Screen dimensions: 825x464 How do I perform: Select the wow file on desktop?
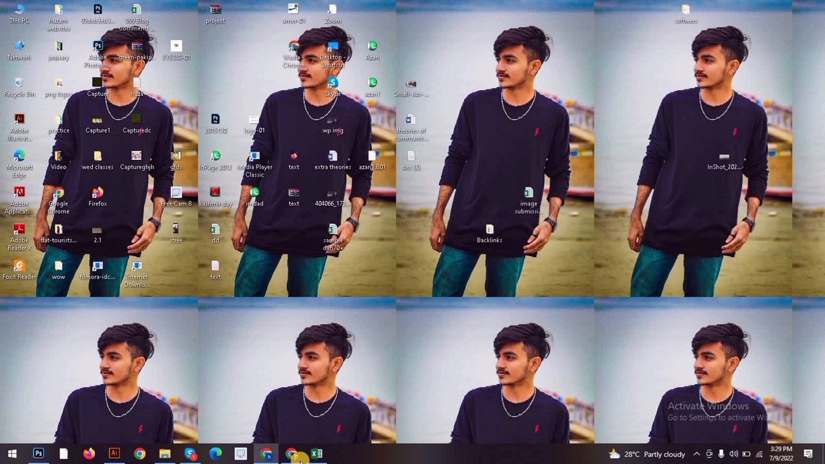[59, 271]
